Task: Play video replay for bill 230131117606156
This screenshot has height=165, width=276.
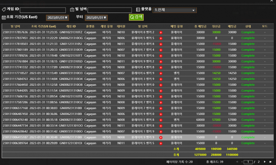Action: click(161, 96)
